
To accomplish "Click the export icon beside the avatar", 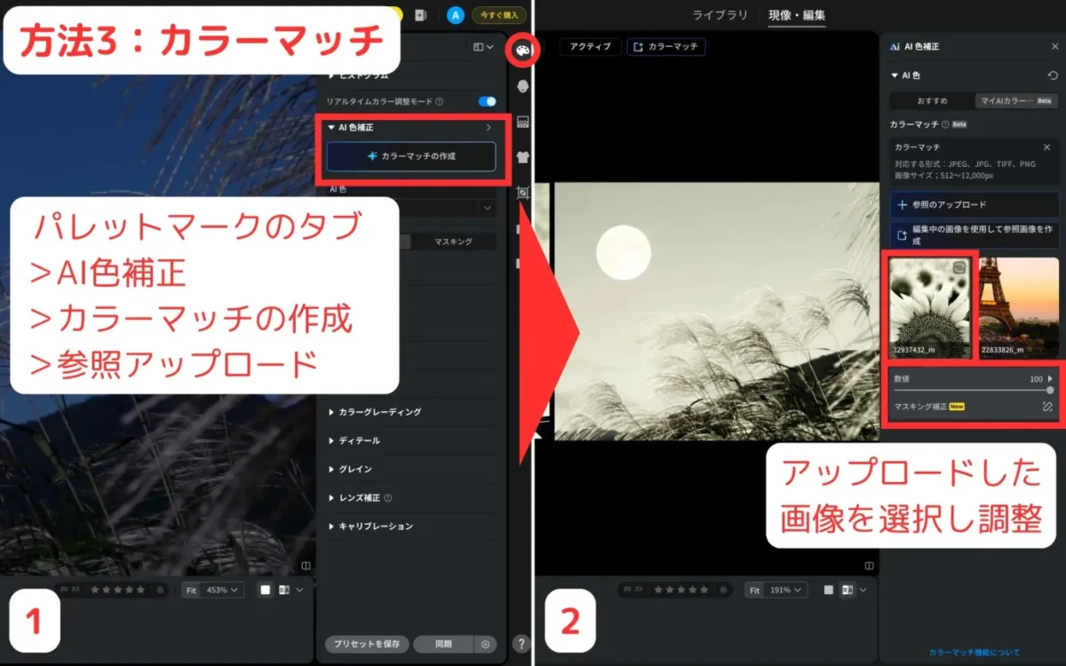I will pos(420,15).
